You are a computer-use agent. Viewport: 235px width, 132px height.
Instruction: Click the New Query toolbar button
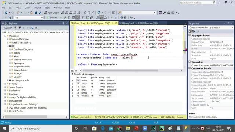coord(51,13)
